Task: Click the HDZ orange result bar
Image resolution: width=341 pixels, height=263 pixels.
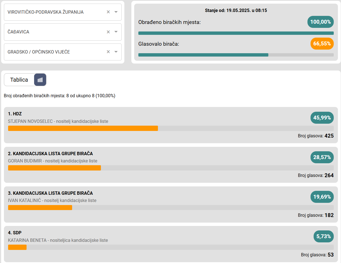Action: point(83,128)
